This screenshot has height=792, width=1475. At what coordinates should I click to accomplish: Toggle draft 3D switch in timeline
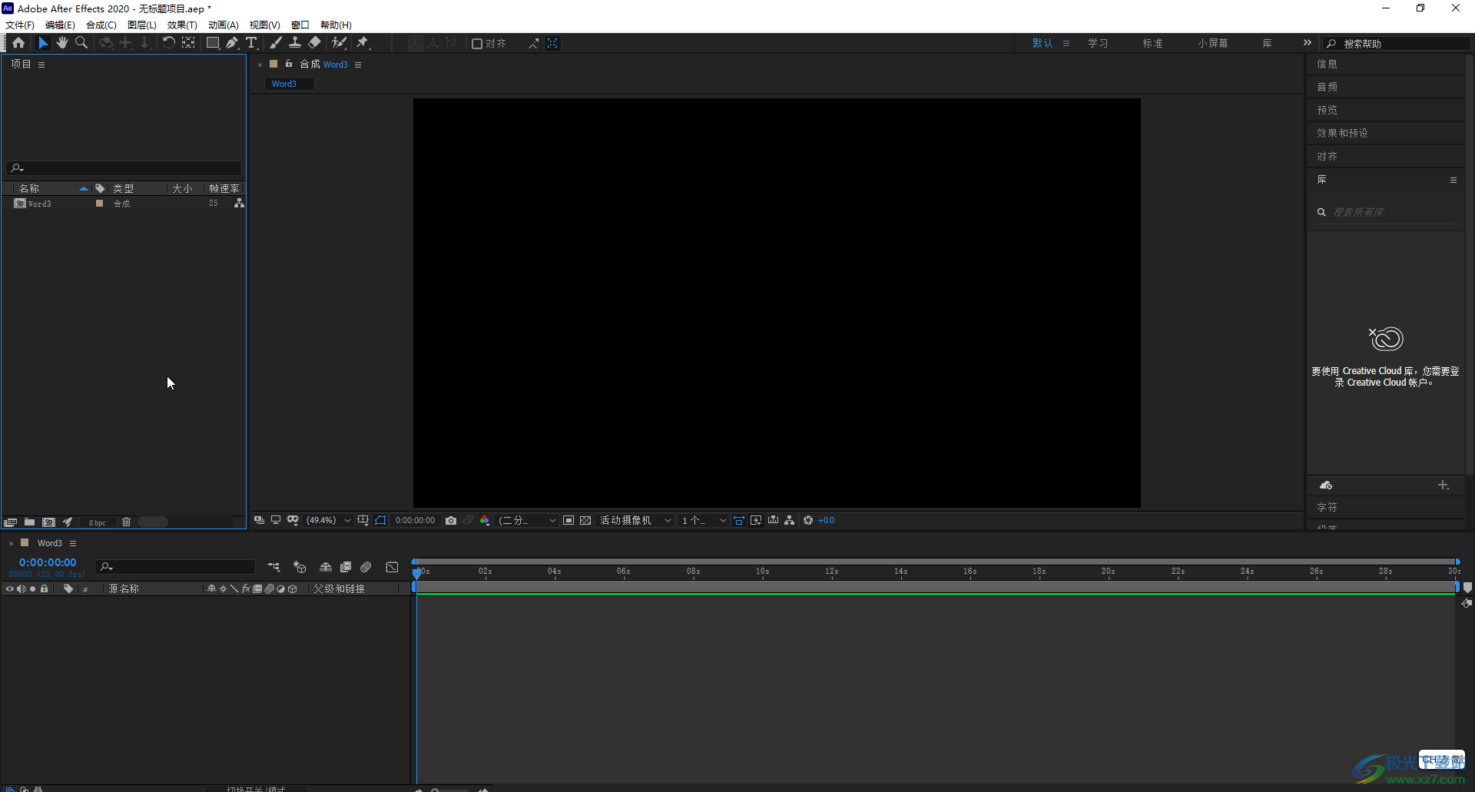point(300,567)
